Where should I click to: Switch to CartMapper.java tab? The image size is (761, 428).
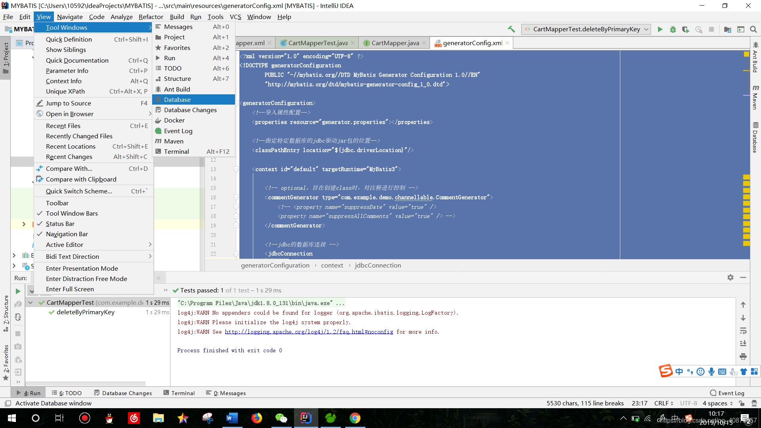pyautogui.click(x=395, y=43)
